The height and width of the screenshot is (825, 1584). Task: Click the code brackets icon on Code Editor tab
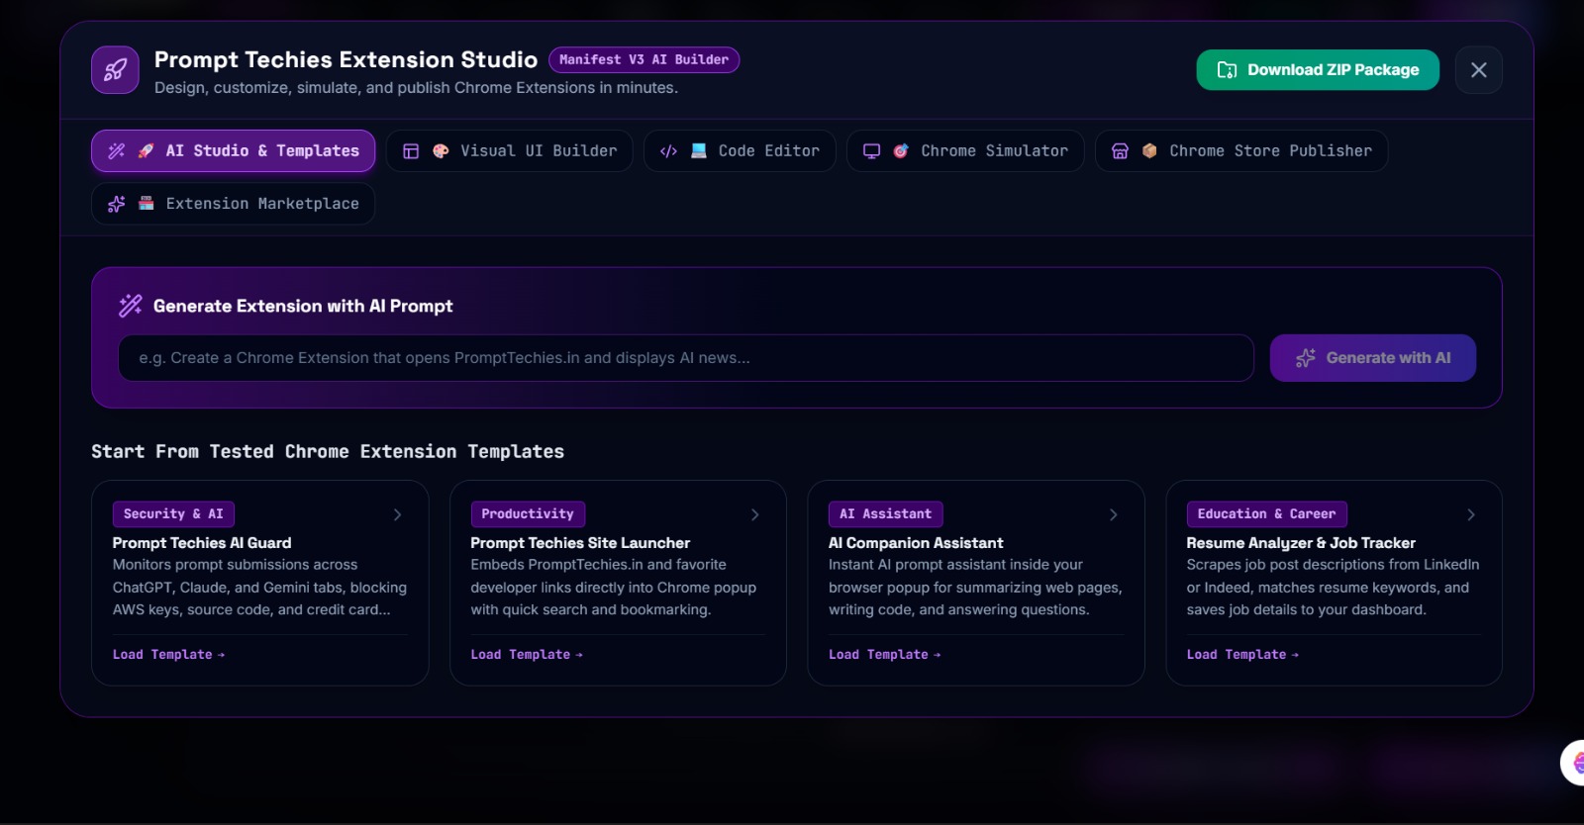click(668, 151)
